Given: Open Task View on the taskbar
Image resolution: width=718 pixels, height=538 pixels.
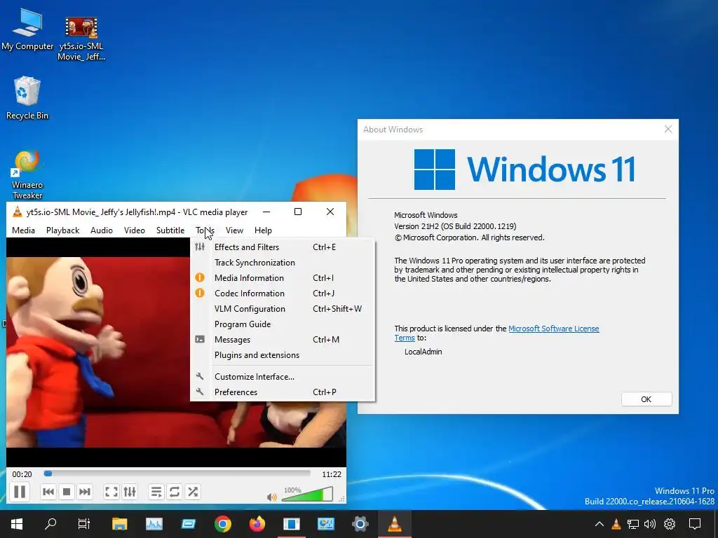Looking at the screenshot, I should click(84, 524).
